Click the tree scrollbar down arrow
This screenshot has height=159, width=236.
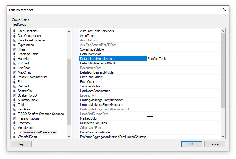[69, 136]
